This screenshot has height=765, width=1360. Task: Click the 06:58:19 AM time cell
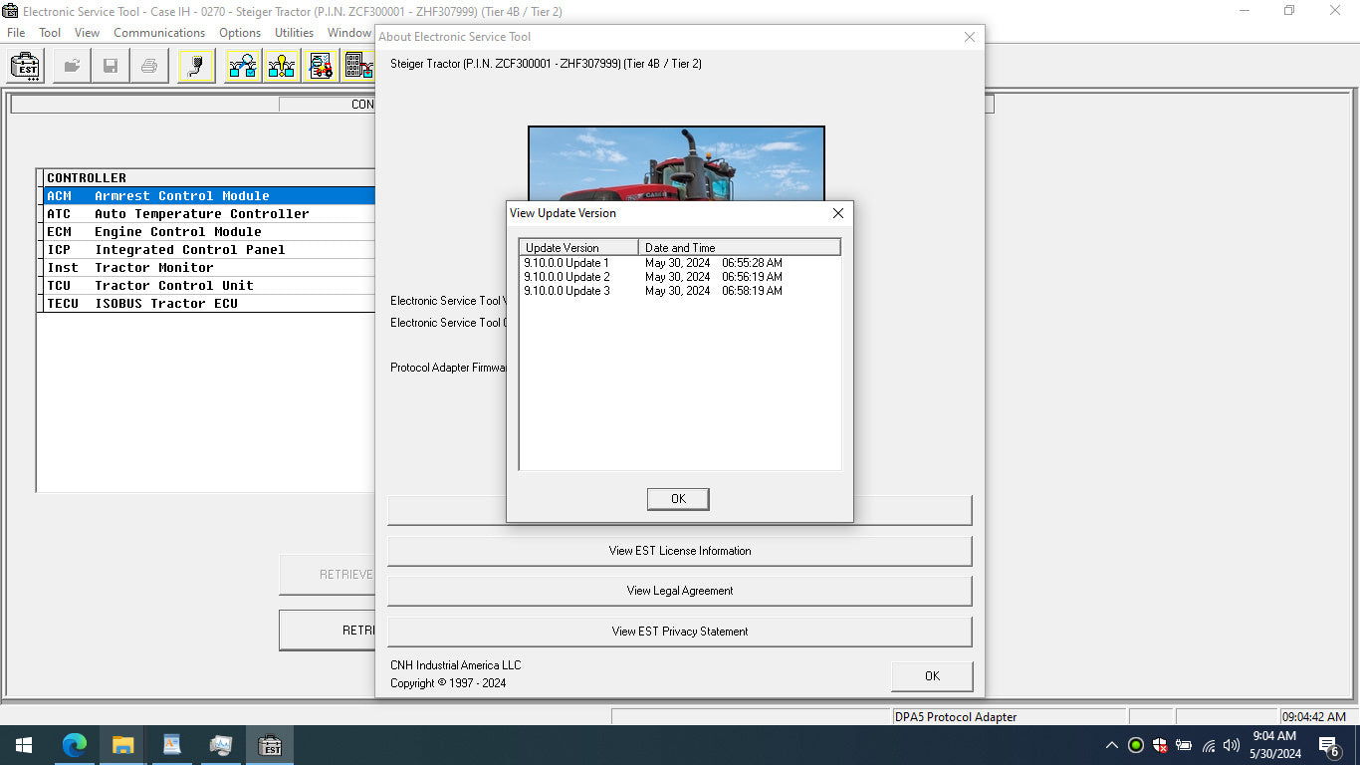tap(753, 291)
